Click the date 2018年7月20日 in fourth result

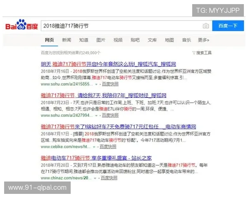tap(55, 165)
